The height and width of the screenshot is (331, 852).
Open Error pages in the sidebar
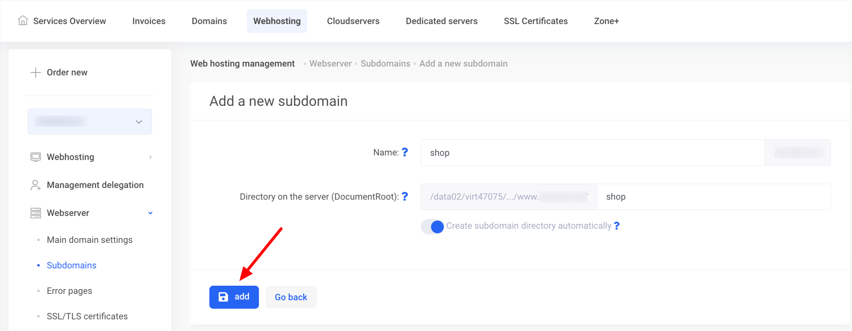click(69, 291)
